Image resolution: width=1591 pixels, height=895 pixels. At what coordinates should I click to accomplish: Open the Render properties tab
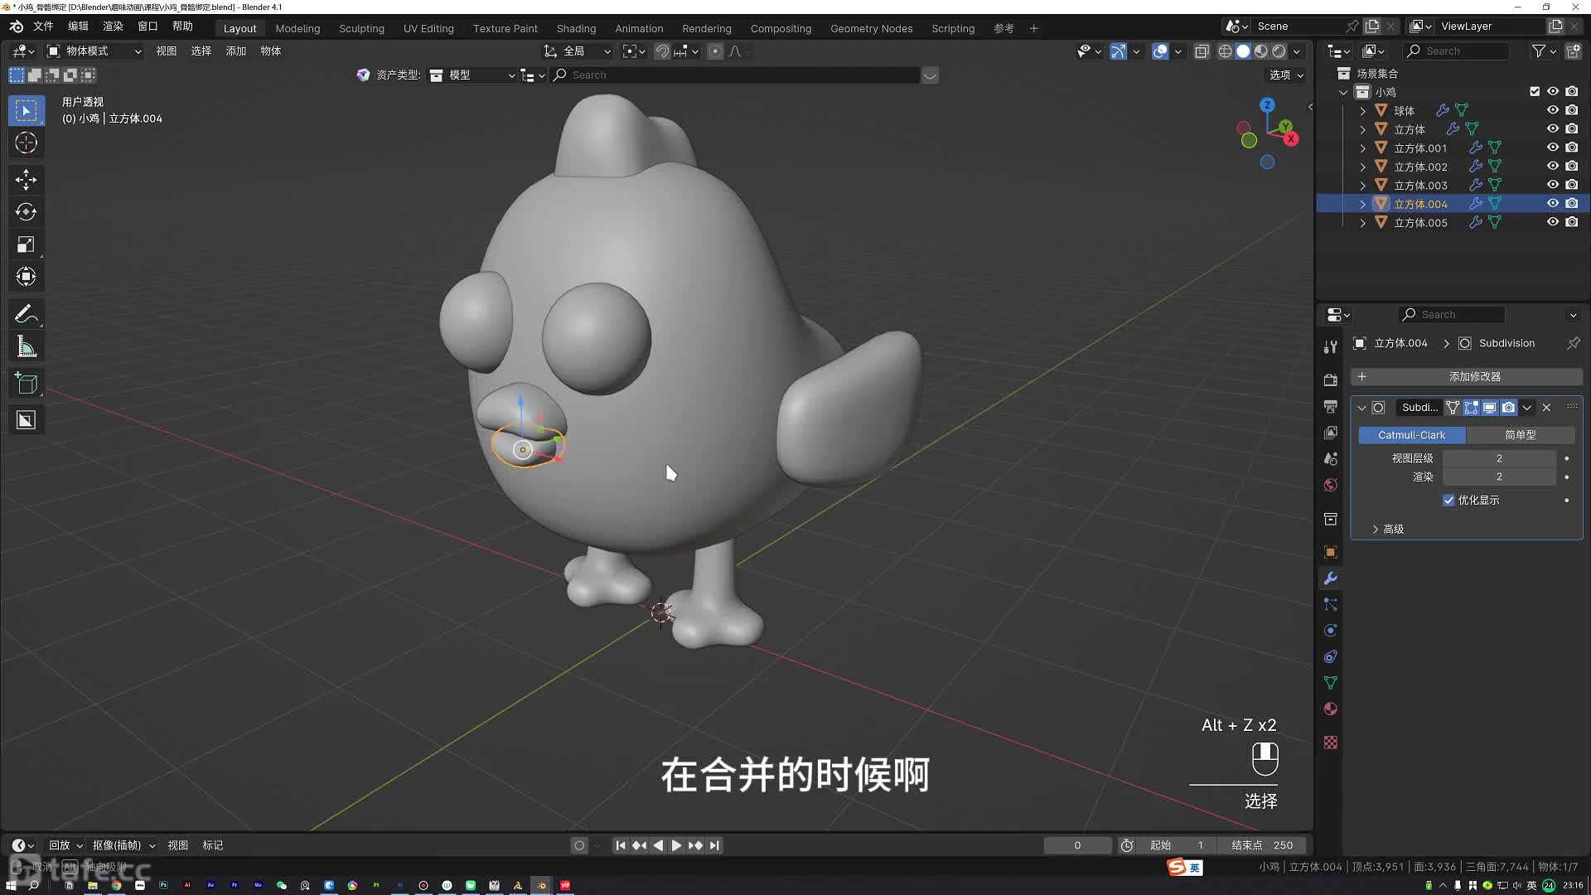pyautogui.click(x=1330, y=380)
